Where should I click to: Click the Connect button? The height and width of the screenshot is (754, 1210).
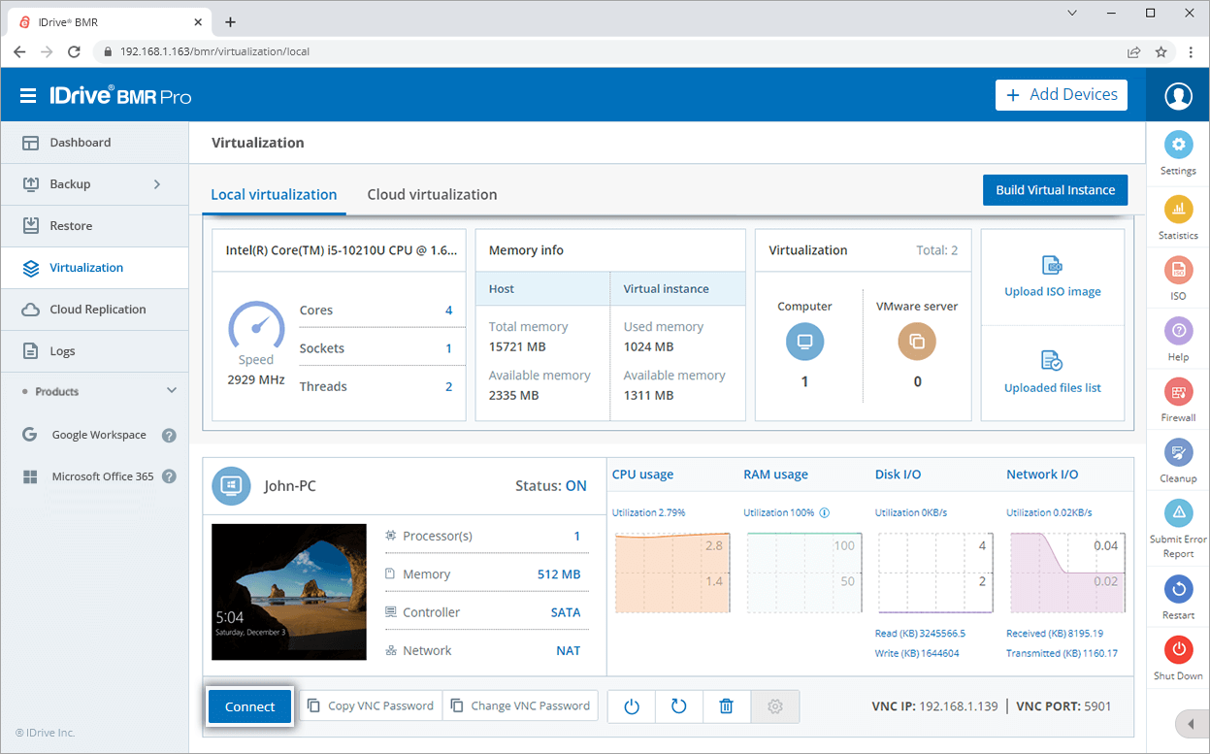click(249, 706)
